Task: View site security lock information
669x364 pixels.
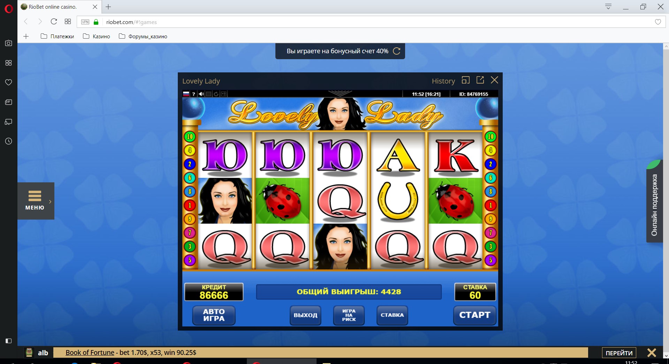Action: click(x=96, y=22)
